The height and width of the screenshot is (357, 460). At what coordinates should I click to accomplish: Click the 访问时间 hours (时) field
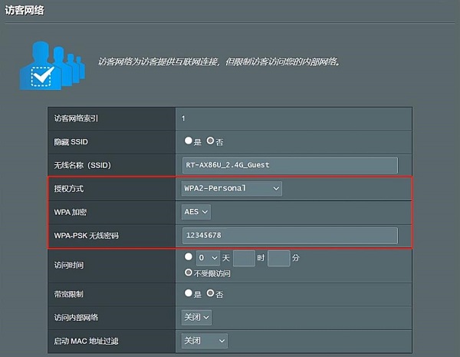click(243, 258)
